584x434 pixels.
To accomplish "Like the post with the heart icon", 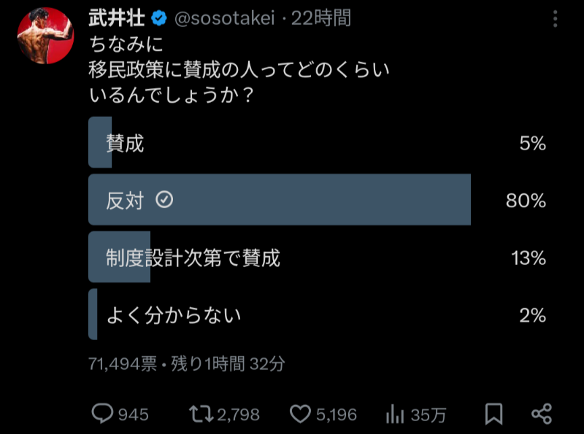I will 299,414.
